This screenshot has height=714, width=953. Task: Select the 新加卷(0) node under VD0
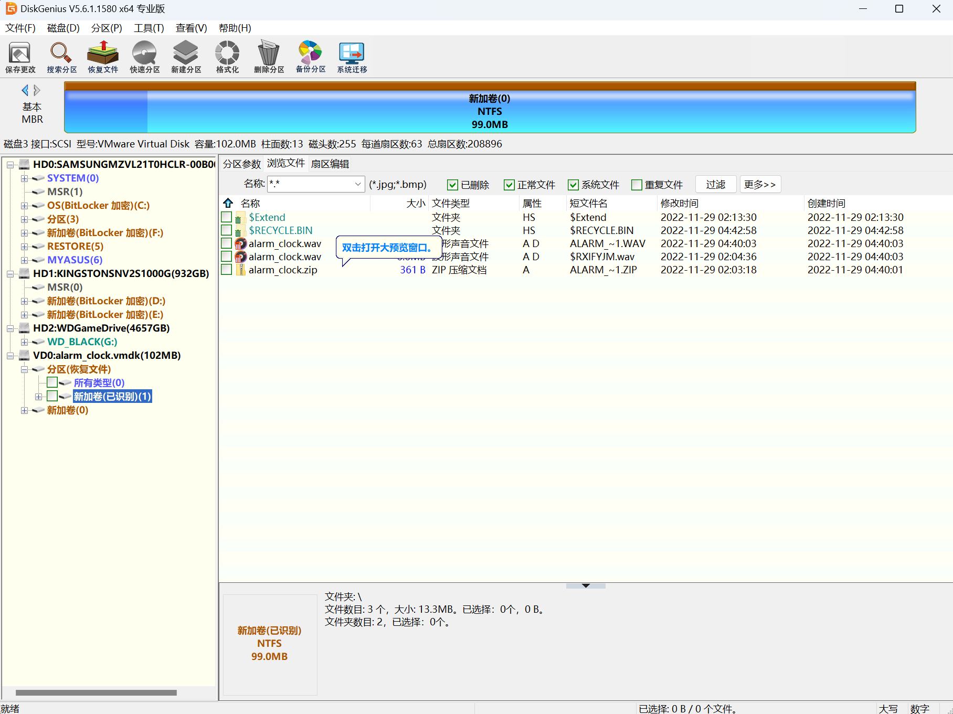pos(68,410)
